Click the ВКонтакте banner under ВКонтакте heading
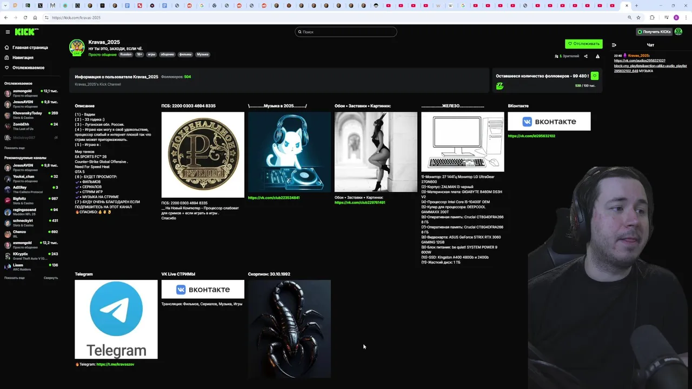This screenshot has height=389, width=692. pos(549,122)
